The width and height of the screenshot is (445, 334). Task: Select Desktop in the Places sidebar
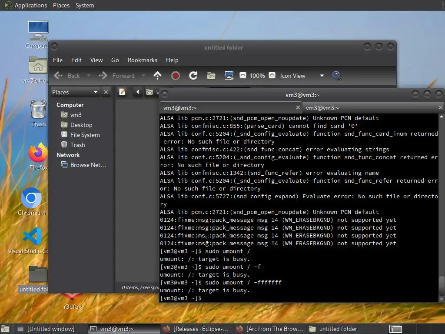(81, 125)
